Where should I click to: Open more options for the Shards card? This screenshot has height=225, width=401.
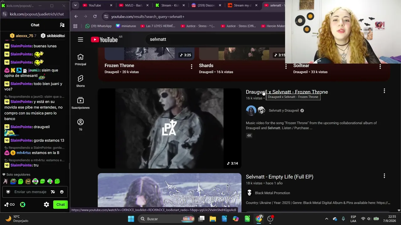[x=286, y=67]
